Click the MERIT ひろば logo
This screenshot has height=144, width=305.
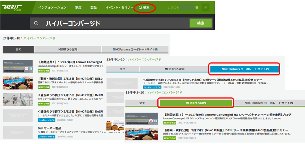pos(12,8)
